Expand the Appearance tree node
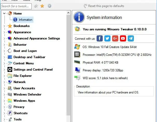Image resolution: width=157 pixels, height=122 pixels. tap(4, 32)
